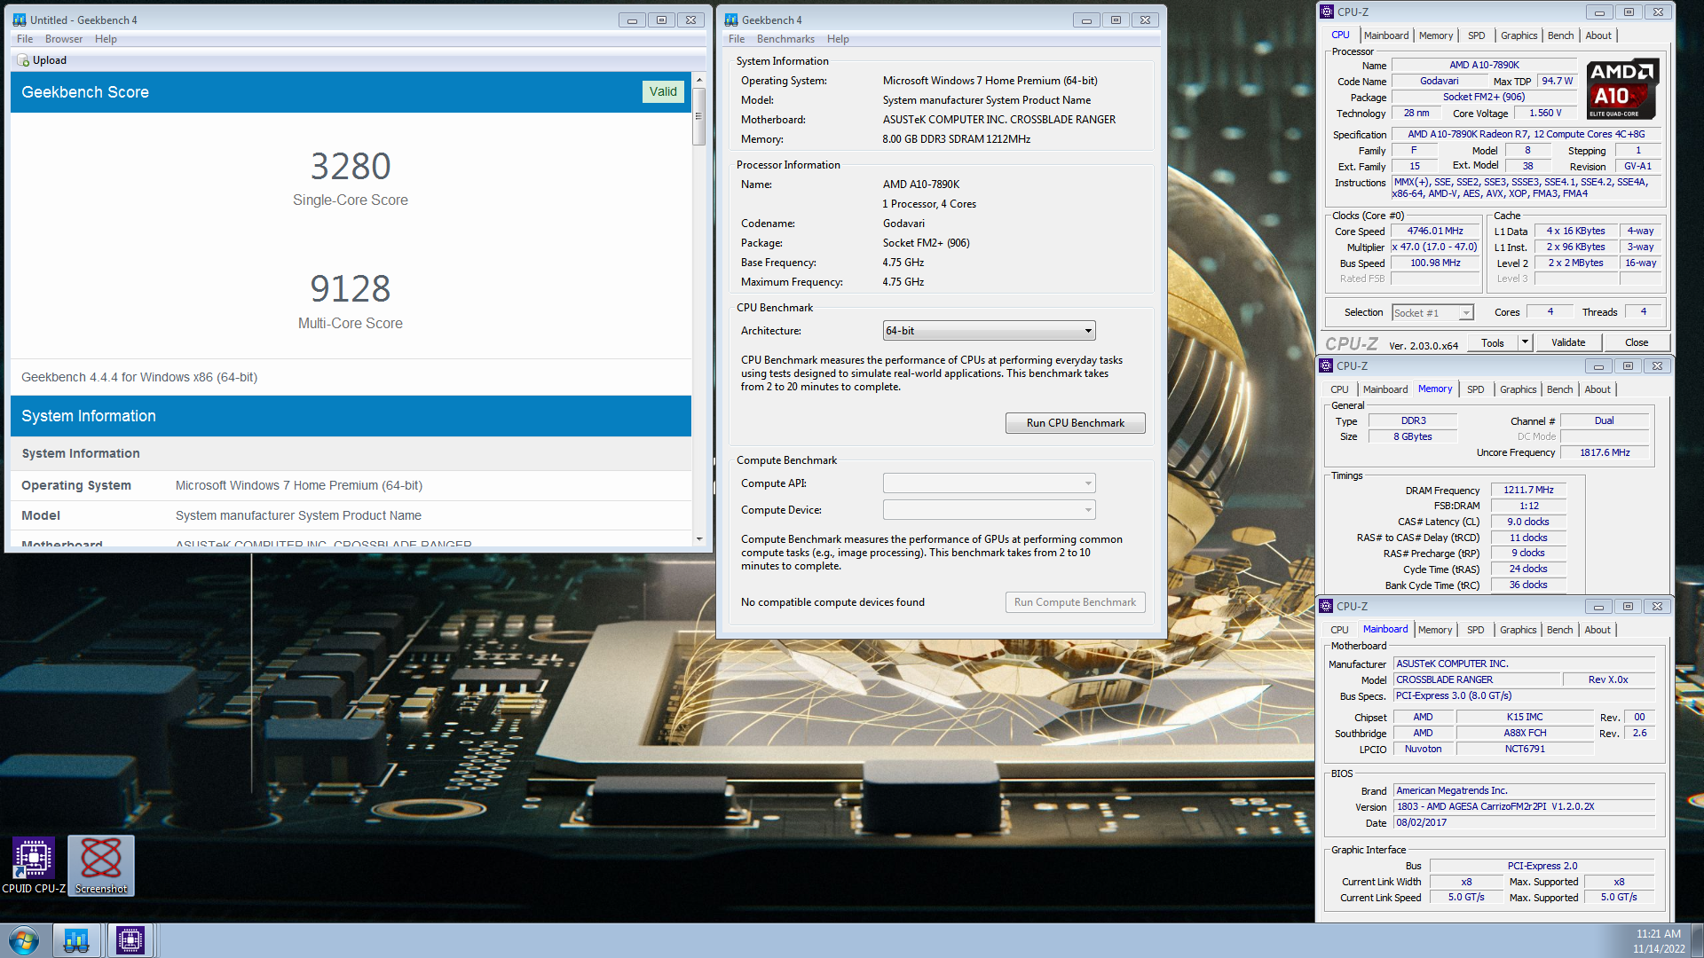Click the CAS# Latency 9.0 clocks value
1704x958 pixels.
click(1528, 522)
